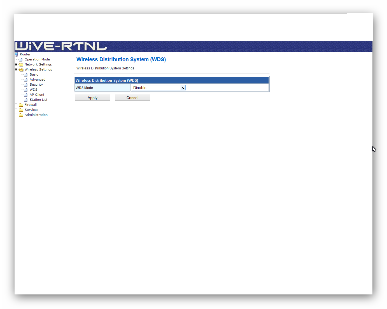Go to the Basic wireless page
Viewport: 387px width, 309px height.
coord(34,74)
